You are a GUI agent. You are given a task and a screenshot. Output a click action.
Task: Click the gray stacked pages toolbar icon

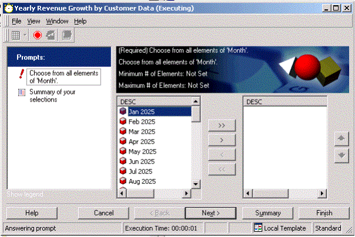coord(67,35)
